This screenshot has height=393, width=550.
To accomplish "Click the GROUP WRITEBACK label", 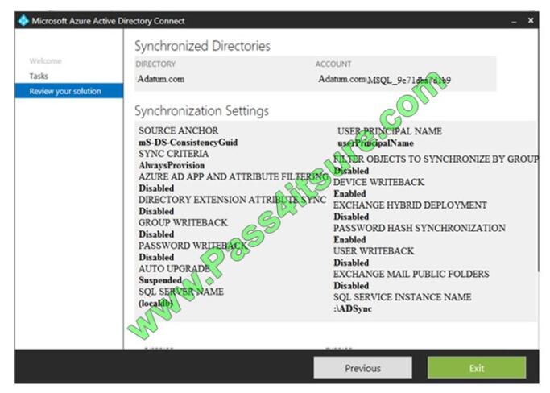I will (x=183, y=222).
